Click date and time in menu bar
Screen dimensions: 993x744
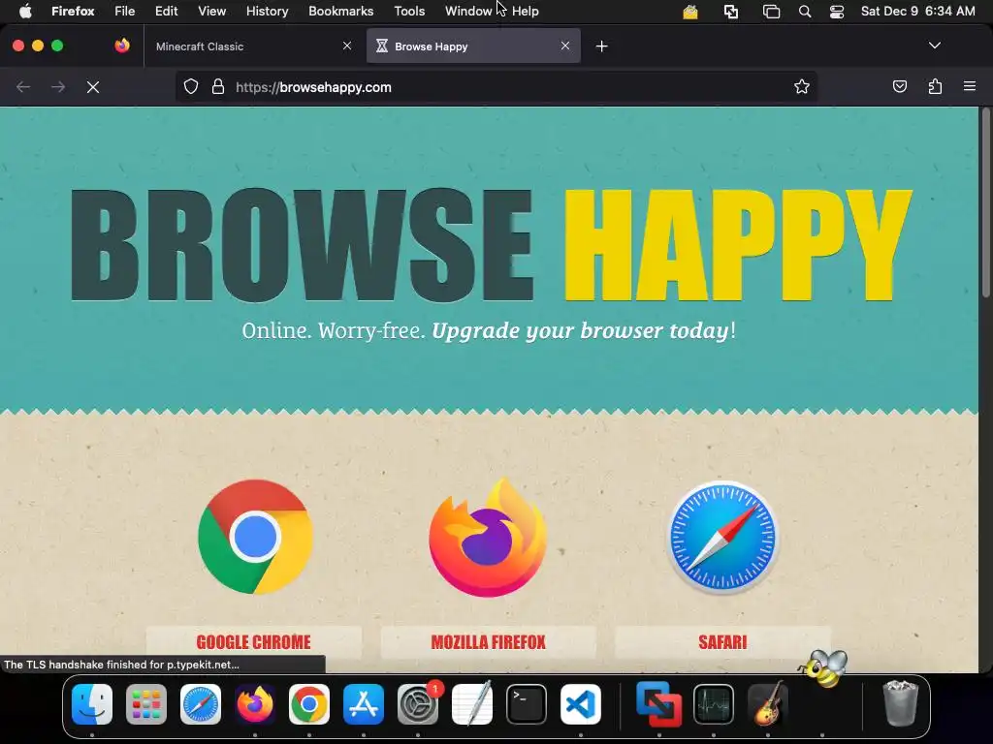(917, 12)
